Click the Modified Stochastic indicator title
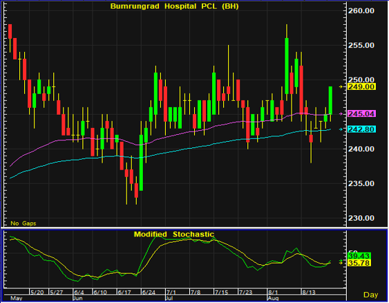Viewport: 389px width, 303px height. point(173,235)
